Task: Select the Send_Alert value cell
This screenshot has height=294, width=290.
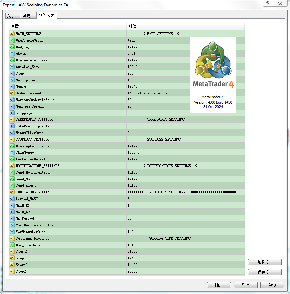Action: (x=133, y=185)
